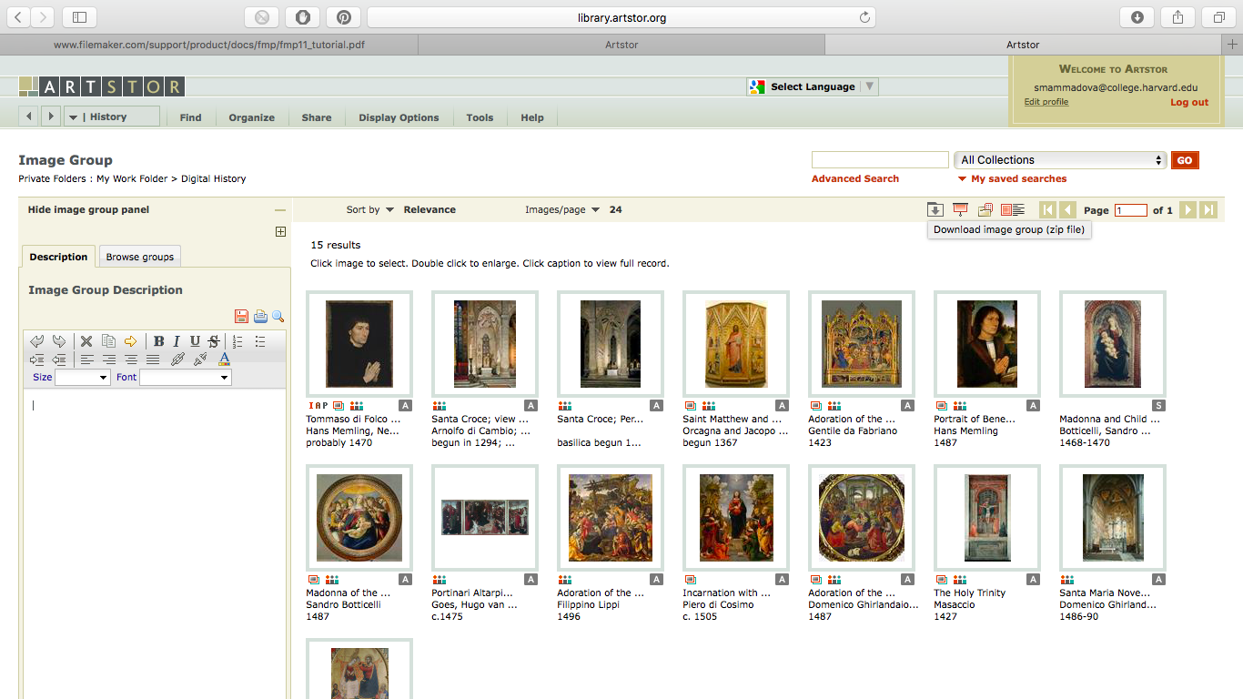Go to the first results page
Screen dimensions: 1243x699
point(1047,209)
